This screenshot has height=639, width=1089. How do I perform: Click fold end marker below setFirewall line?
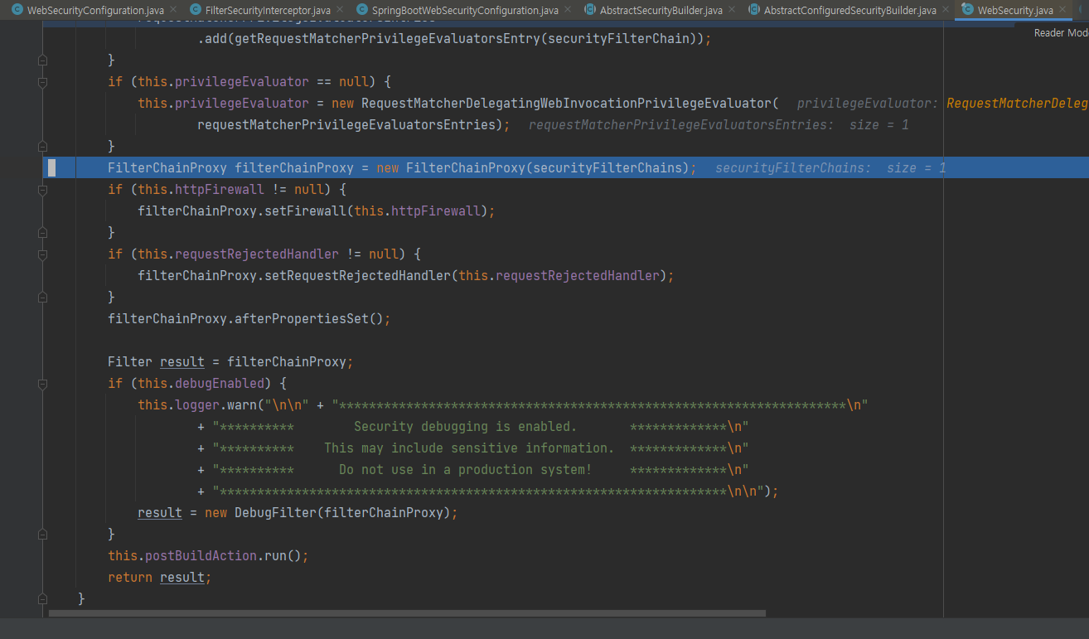tap(42, 233)
